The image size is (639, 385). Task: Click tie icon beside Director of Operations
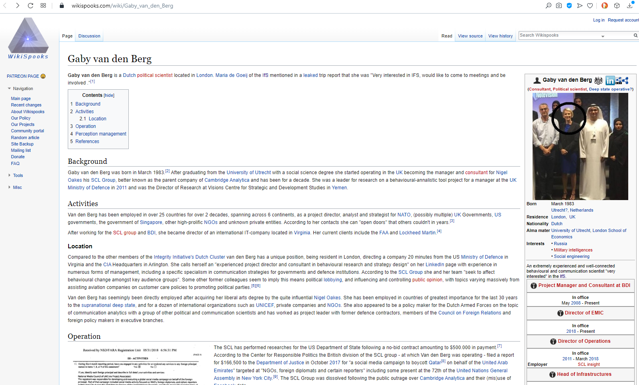click(553, 342)
